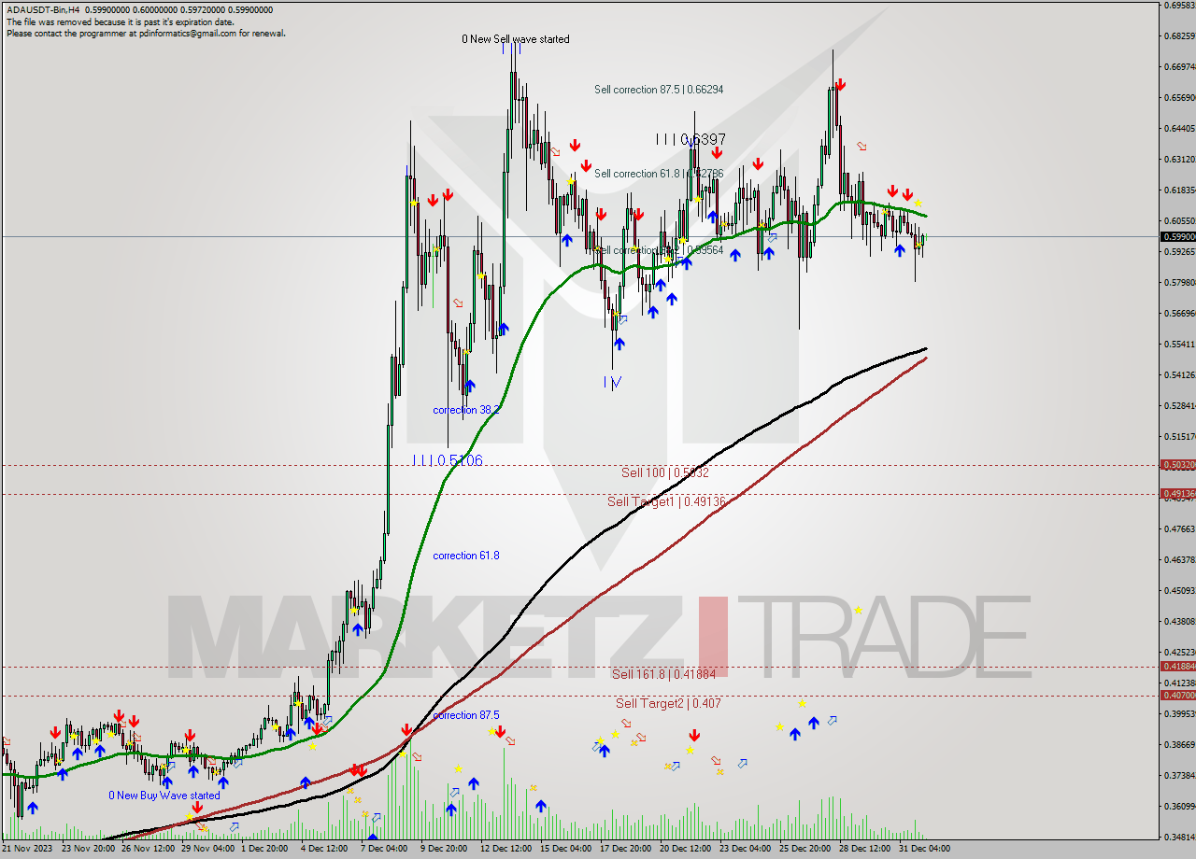This screenshot has height=859, width=1196.
Task: Click the 0.5798 price axis value
Action: coord(1180,282)
